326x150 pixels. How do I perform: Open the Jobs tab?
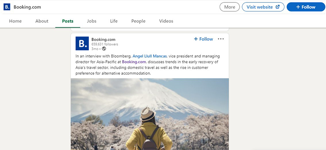pyautogui.click(x=92, y=21)
